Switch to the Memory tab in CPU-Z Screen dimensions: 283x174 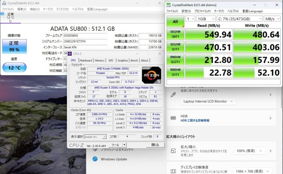point(100,60)
